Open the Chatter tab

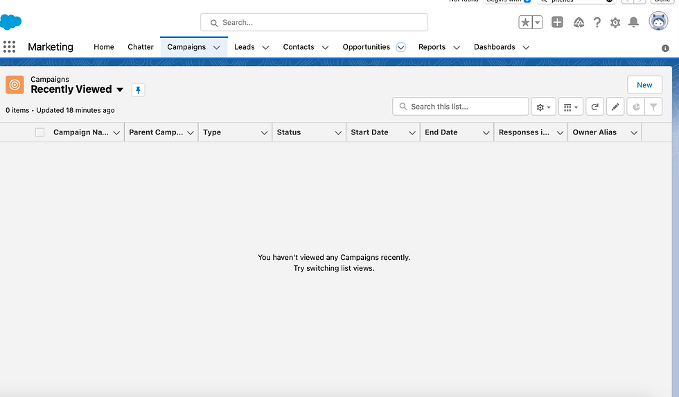click(x=141, y=46)
